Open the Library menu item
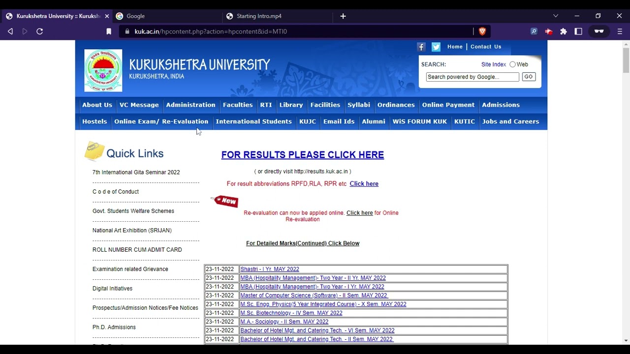This screenshot has width=630, height=354. point(291,105)
